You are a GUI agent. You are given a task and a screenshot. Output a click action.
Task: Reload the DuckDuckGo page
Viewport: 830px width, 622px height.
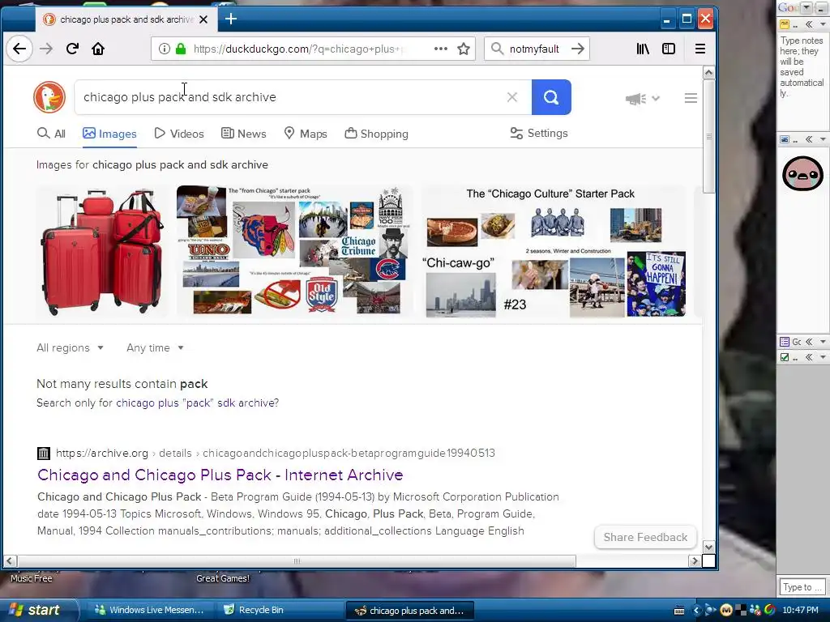pos(72,49)
